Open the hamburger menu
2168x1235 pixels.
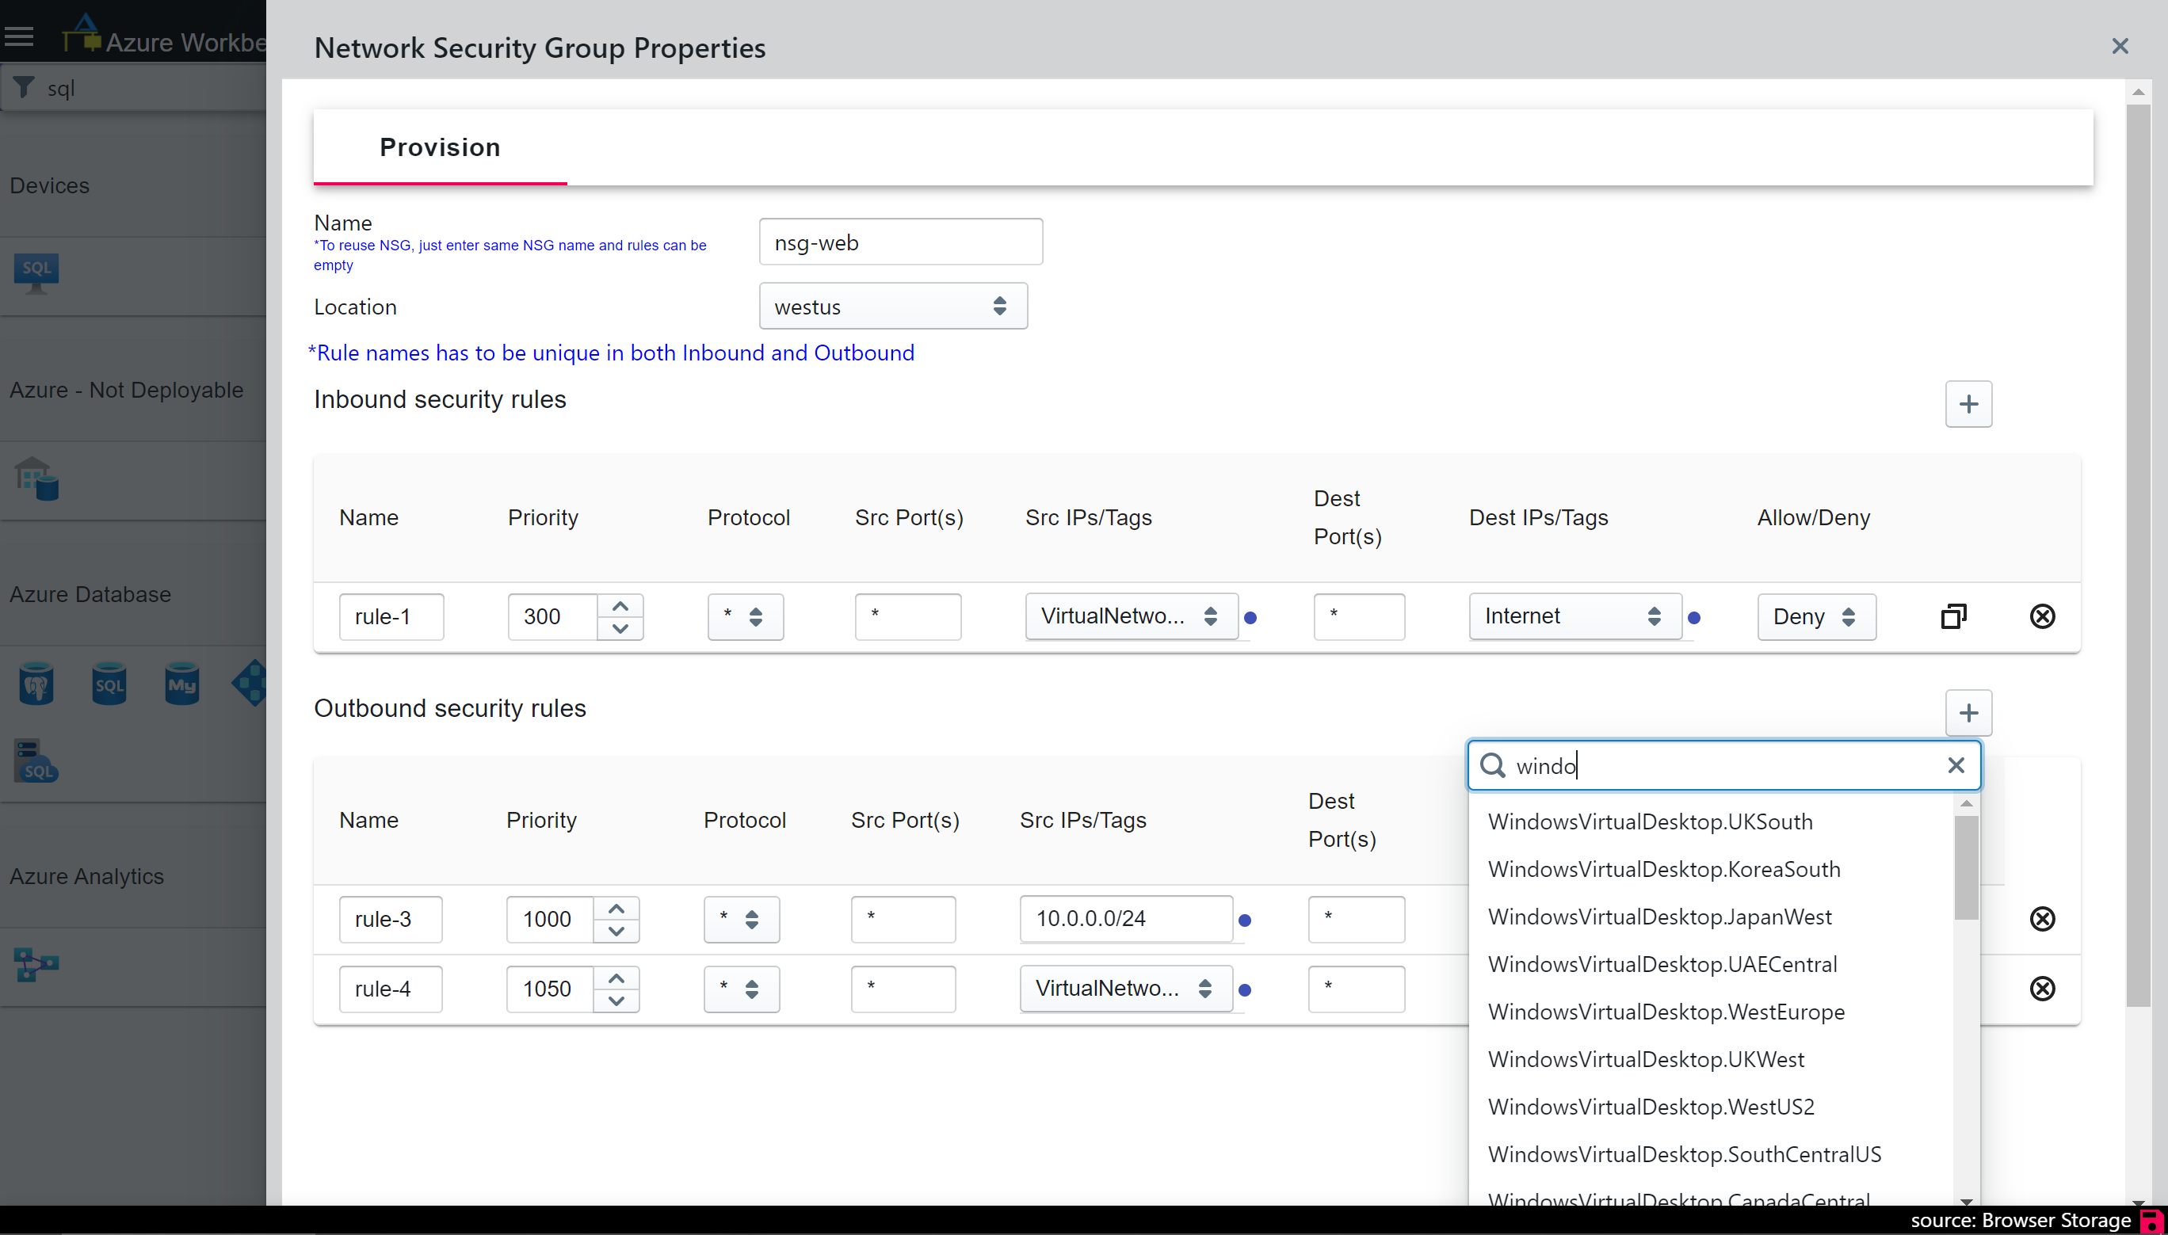click(x=19, y=37)
